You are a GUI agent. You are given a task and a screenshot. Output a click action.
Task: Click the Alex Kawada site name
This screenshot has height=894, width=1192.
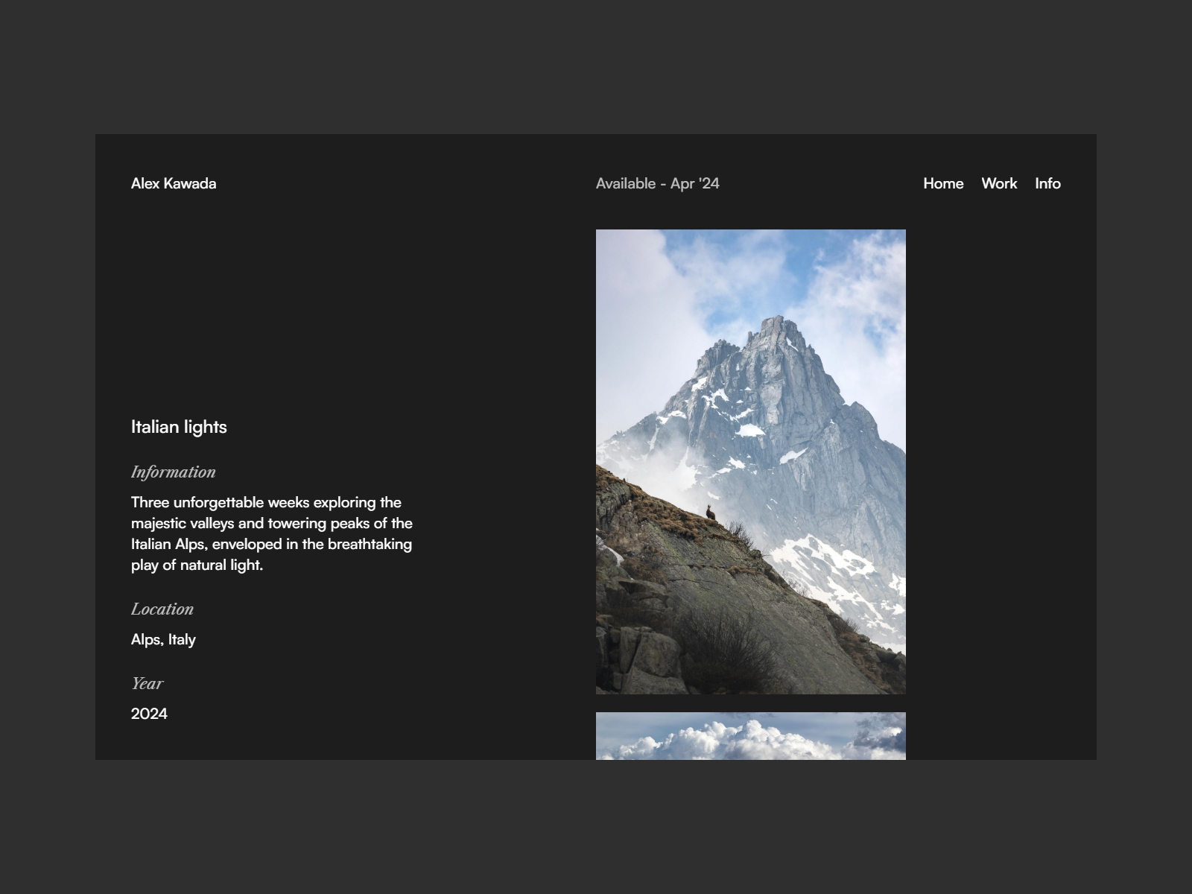tap(174, 183)
